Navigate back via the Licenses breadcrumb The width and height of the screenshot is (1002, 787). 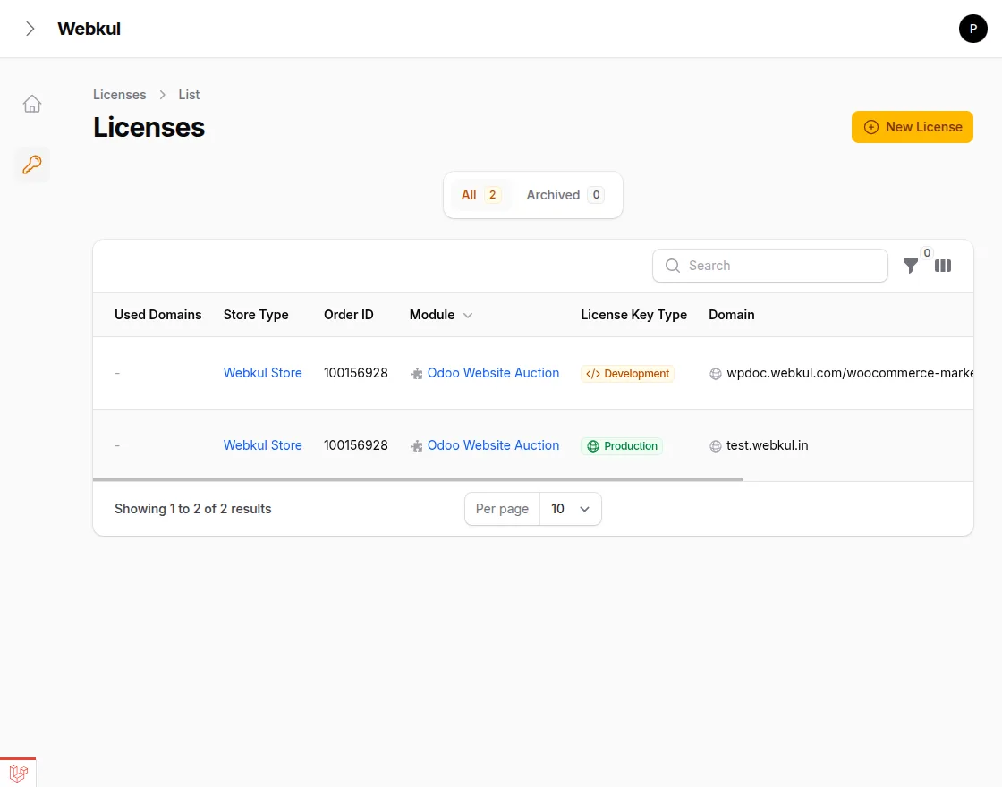pyautogui.click(x=119, y=94)
